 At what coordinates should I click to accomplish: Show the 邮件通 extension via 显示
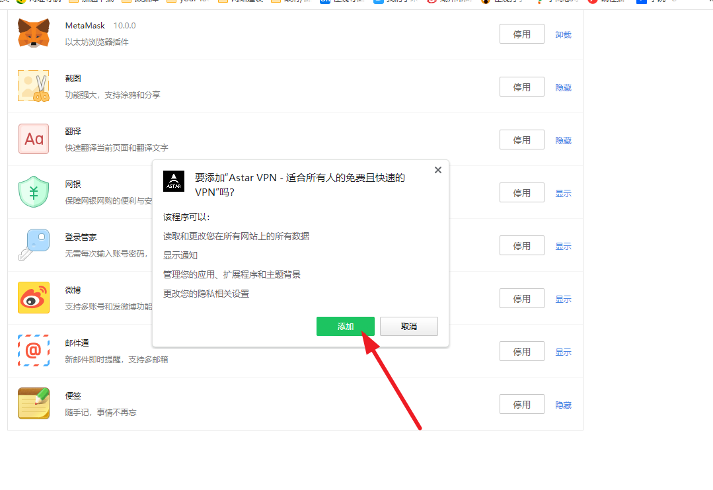[x=563, y=352]
